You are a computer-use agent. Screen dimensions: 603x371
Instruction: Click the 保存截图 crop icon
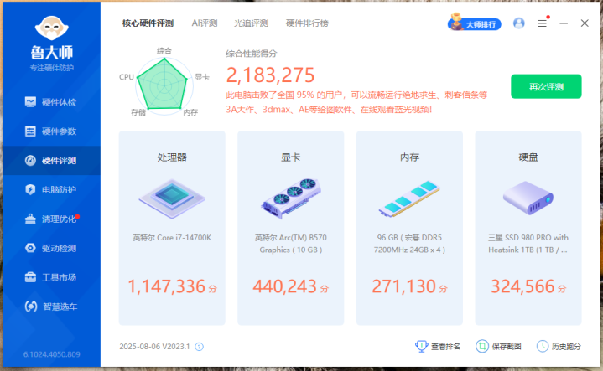point(482,346)
